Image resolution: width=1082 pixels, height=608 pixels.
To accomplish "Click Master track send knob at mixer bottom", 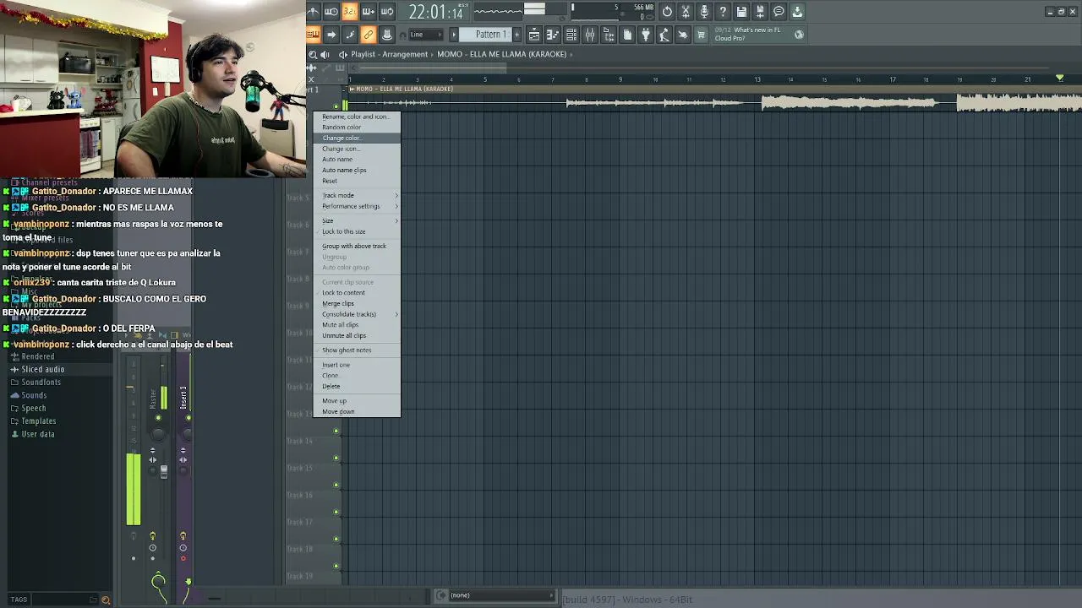I will [158, 582].
